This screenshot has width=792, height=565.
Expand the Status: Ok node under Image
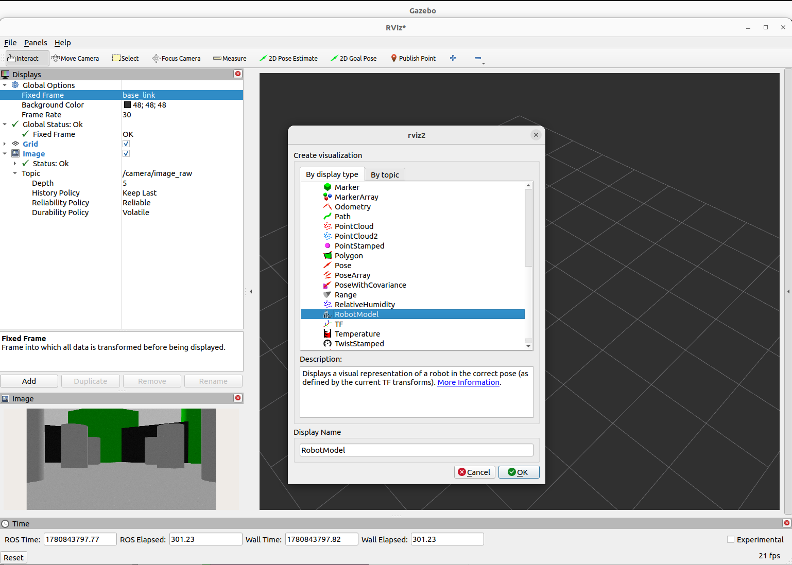[x=15, y=163]
